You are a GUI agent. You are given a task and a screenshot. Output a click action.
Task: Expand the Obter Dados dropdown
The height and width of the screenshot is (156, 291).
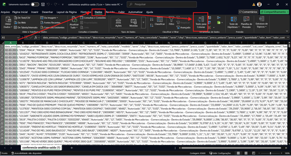coord(8,22)
